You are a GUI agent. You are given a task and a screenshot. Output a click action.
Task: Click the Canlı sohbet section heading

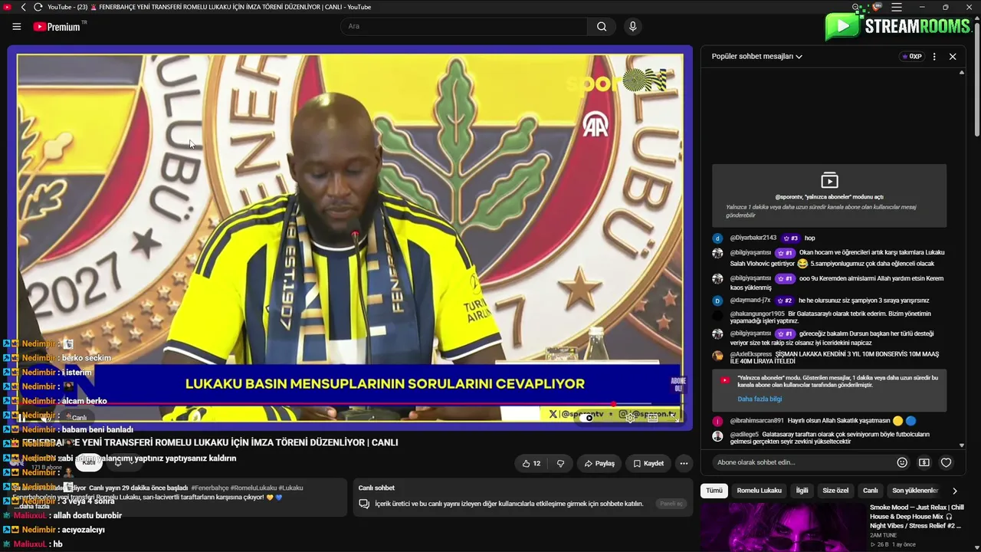376,488
